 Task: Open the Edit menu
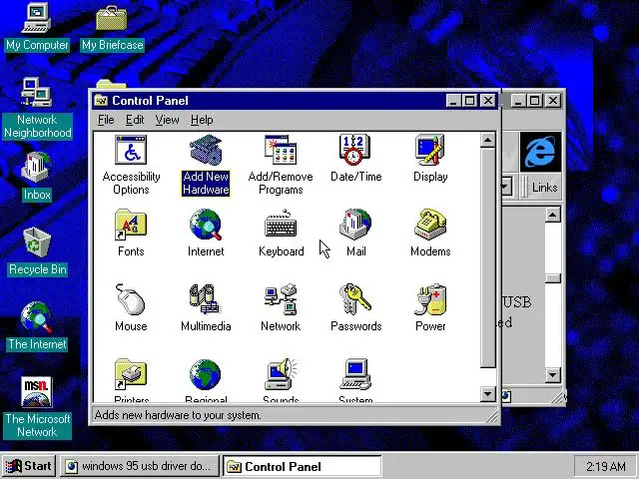[135, 120]
